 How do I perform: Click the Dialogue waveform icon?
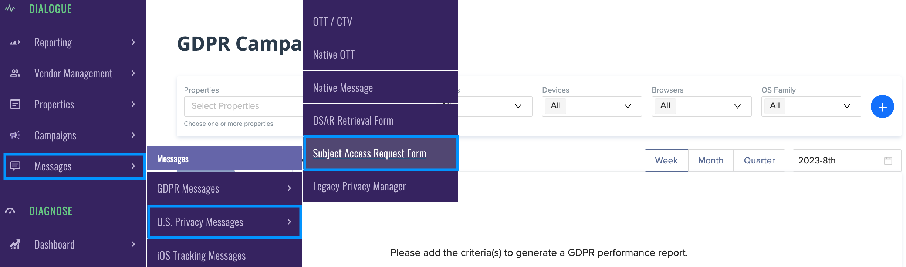[10, 8]
